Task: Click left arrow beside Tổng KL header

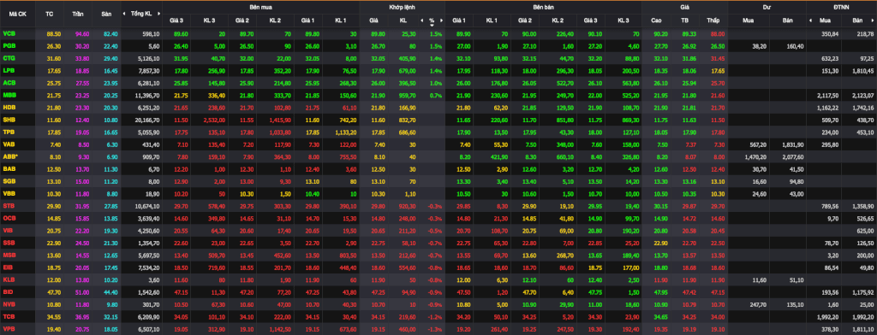Action: [x=125, y=13]
